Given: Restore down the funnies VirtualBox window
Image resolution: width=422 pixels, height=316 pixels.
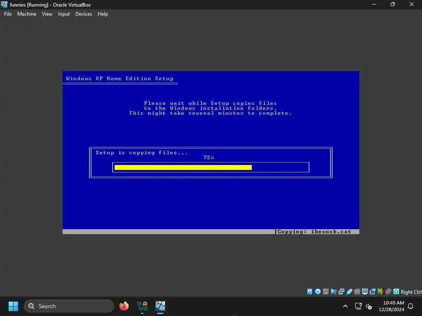Looking at the screenshot, I should (x=393, y=4).
